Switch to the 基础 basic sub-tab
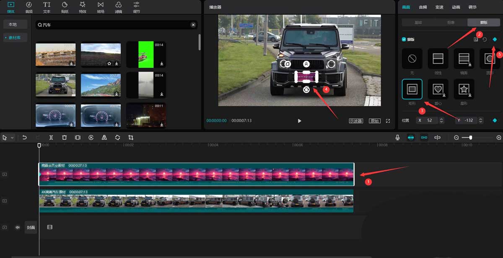This screenshot has height=258, width=503. 418,23
